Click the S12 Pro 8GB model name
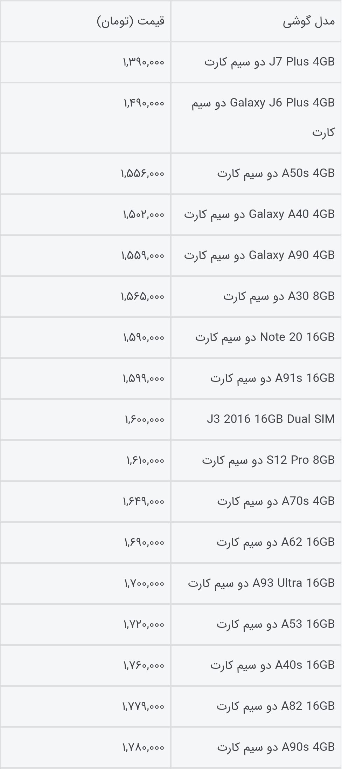The image size is (342, 769). [268, 460]
